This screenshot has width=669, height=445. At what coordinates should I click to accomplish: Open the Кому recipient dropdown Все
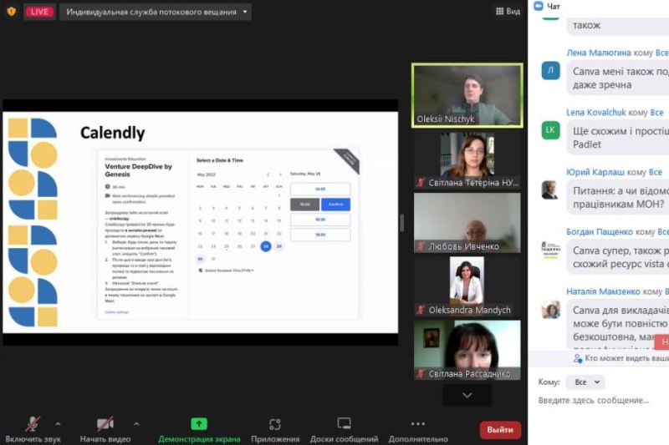(x=585, y=382)
